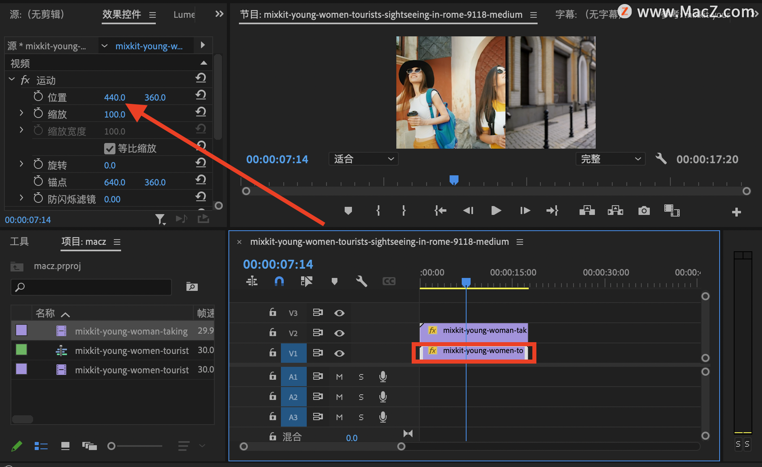Collapse the 视频 section triangle
Image resolution: width=762 pixels, height=467 pixels.
point(204,63)
